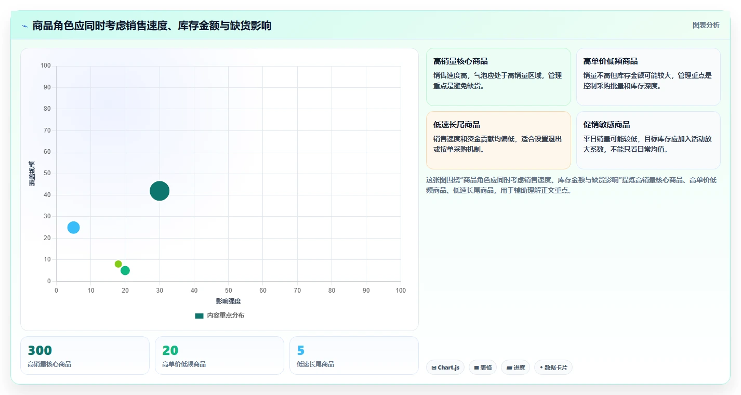Click the 300 高销量核心商品 stat card
This screenshot has width=741, height=395.
click(x=85, y=355)
